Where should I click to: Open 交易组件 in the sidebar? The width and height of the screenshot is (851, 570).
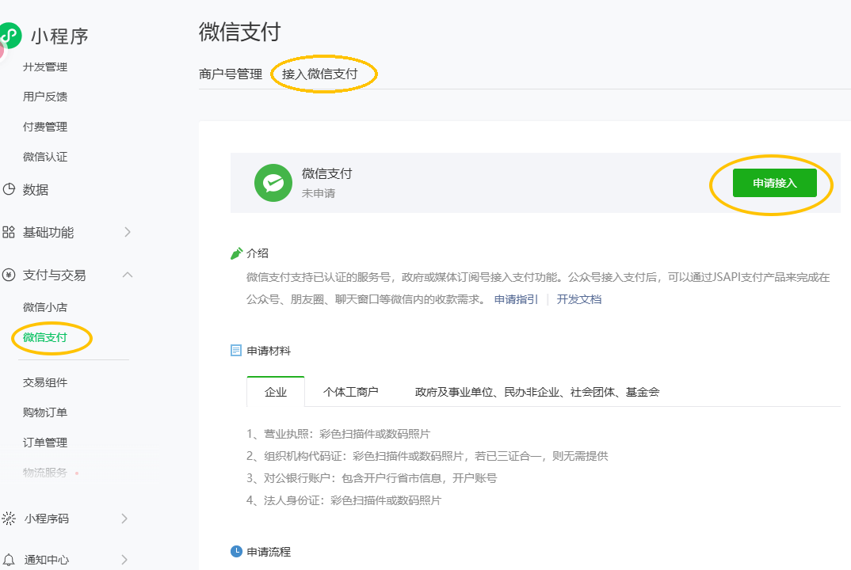(45, 382)
